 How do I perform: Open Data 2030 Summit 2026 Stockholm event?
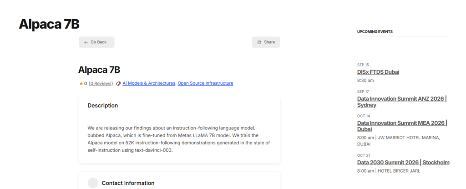[x=403, y=163]
